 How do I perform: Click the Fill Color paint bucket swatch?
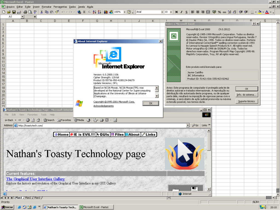(x=259, y=12)
